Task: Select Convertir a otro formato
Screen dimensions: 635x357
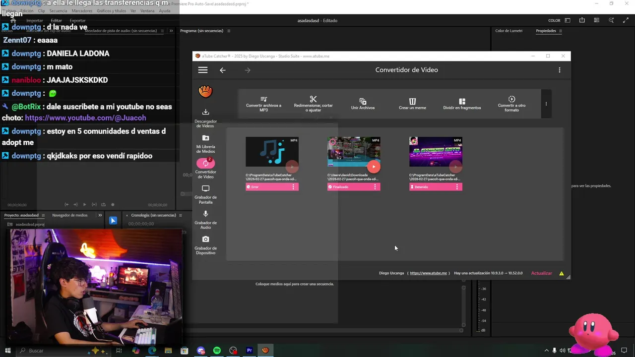Action: point(511,104)
